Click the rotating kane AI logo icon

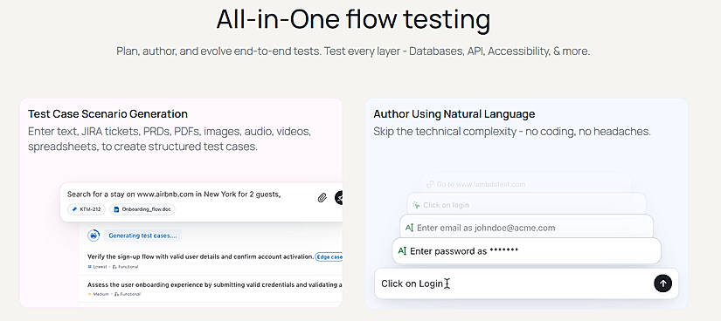coord(94,236)
